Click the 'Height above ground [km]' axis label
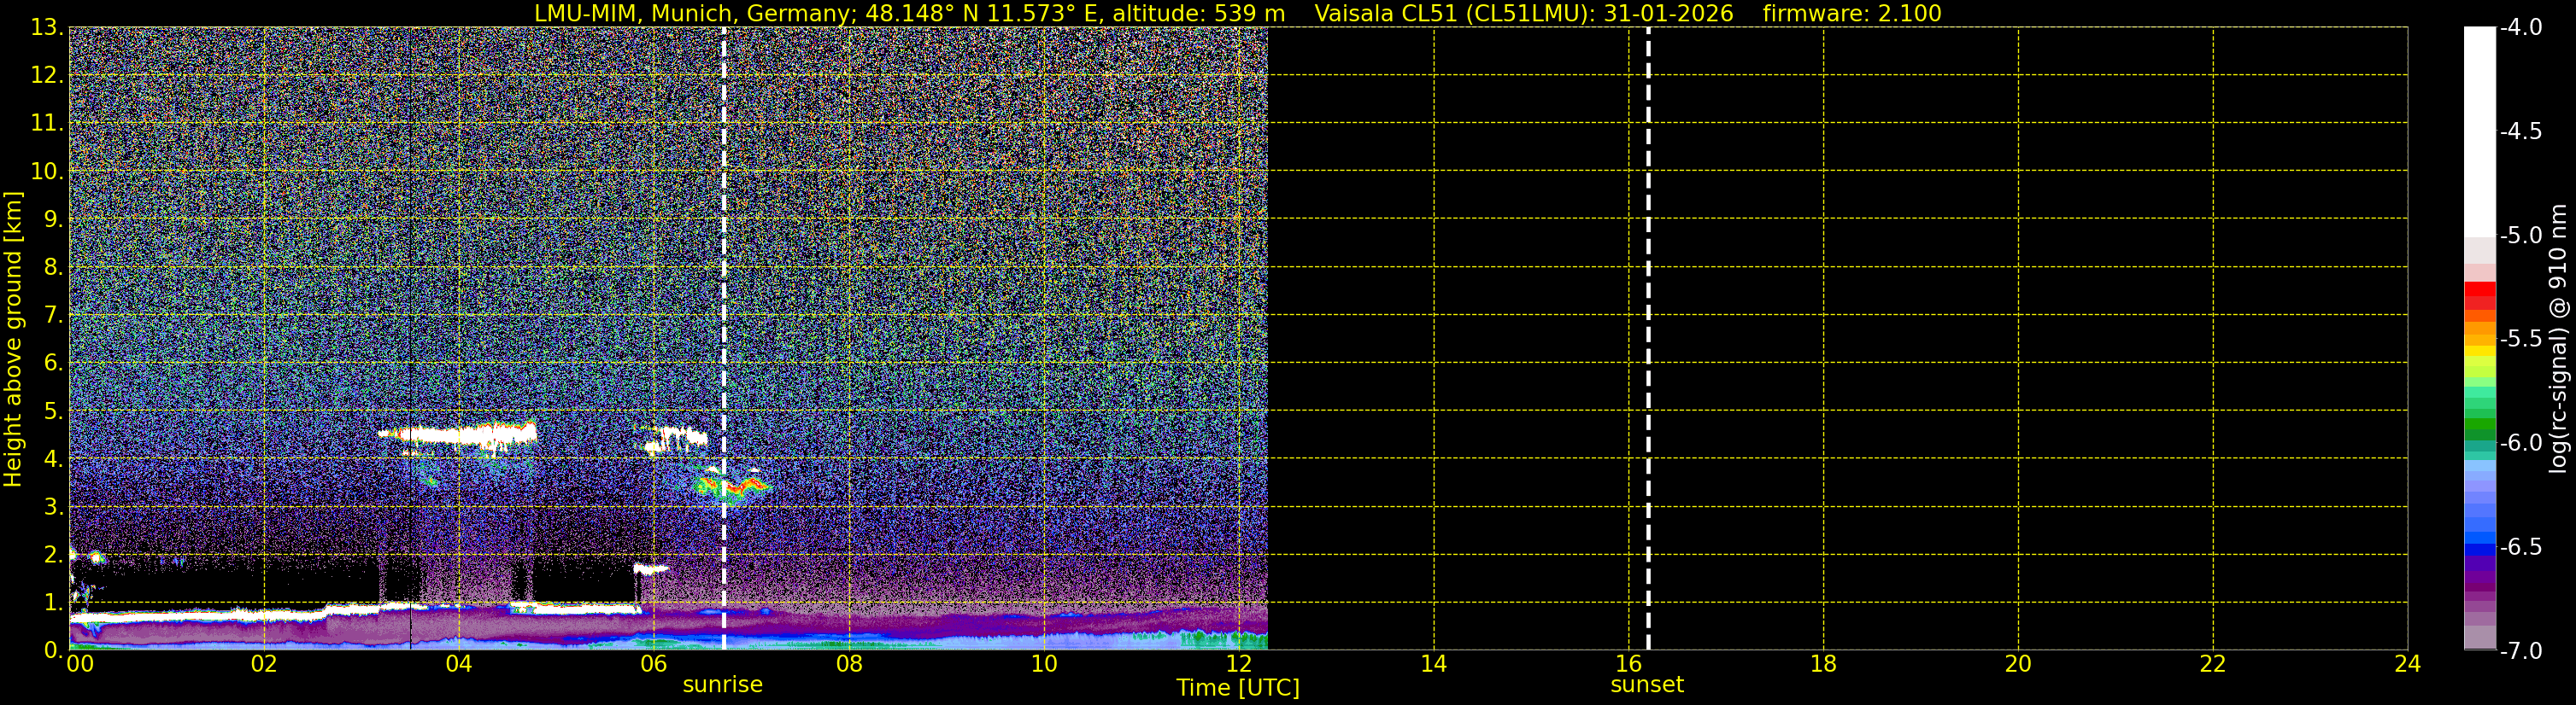 pos(13,339)
